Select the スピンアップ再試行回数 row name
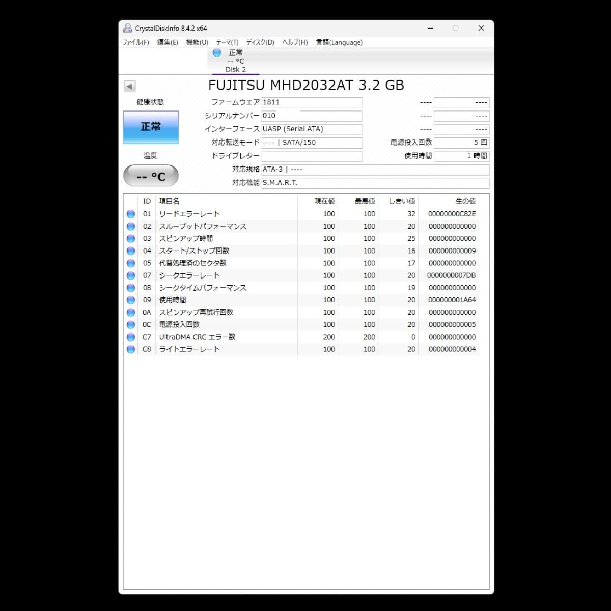 196,313
